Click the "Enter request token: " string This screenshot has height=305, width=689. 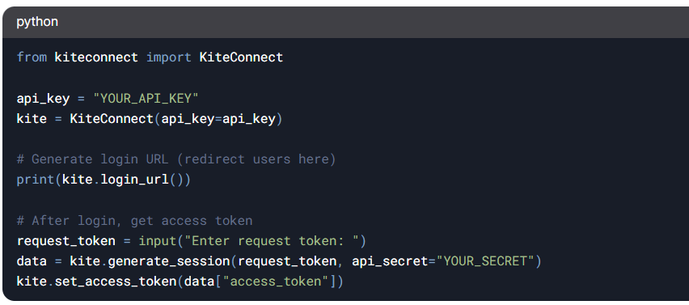coord(272,241)
